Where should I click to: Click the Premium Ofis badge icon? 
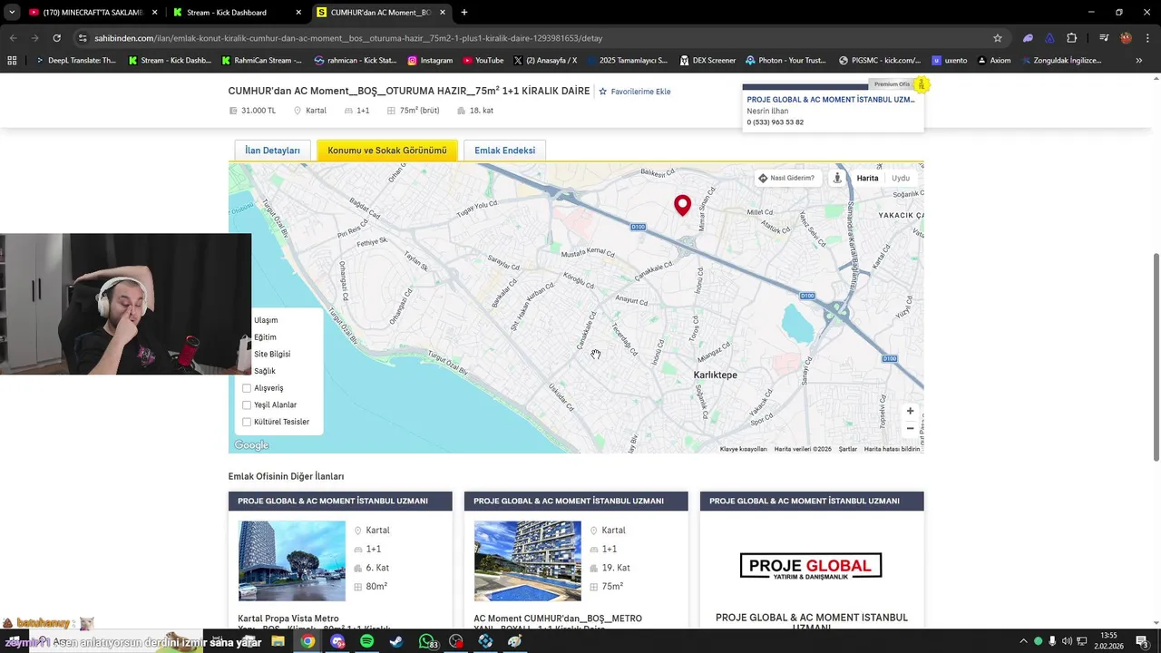pyautogui.click(x=921, y=84)
